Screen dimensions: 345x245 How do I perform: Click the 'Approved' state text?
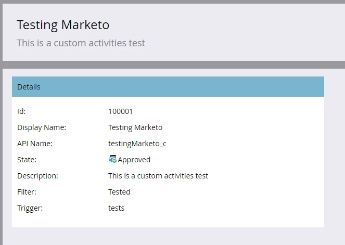click(x=134, y=160)
